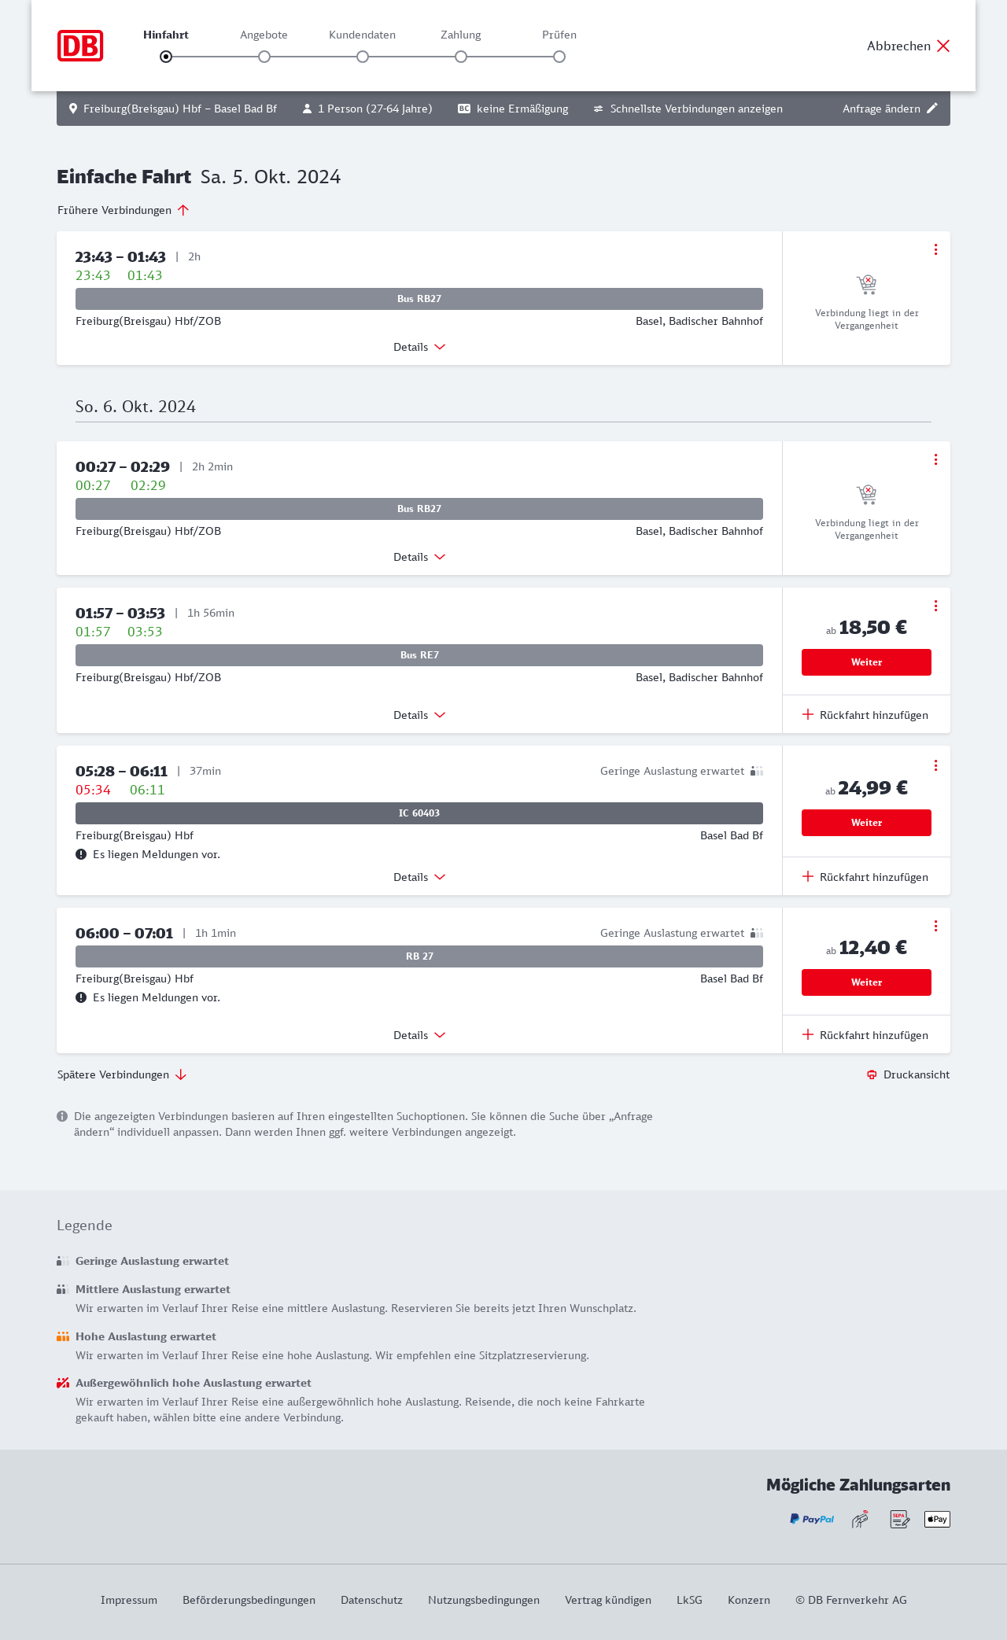The image size is (1007, 1640).
Task: Expand Details for the 01:57 Bus RE7 connection
Action: [419, 715]
